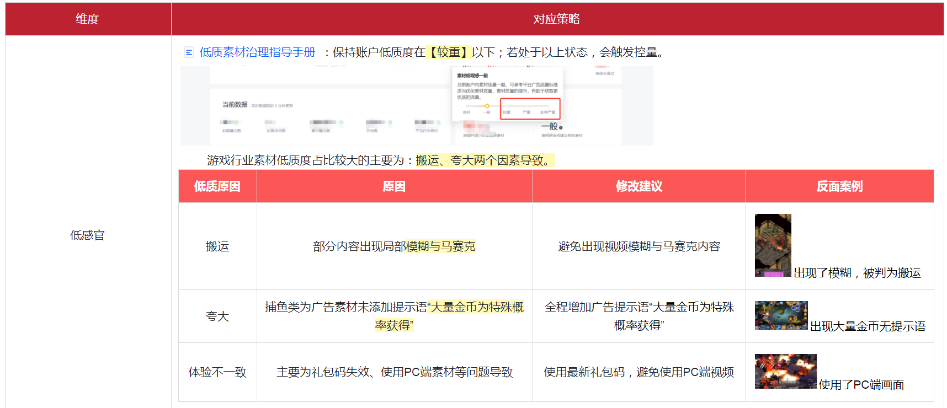Image resolution: width=947 pixels, height=408 pixels.
Task: Click the text 避免出现视频模糊与马赛克内容
Action: tap(639, 246)
